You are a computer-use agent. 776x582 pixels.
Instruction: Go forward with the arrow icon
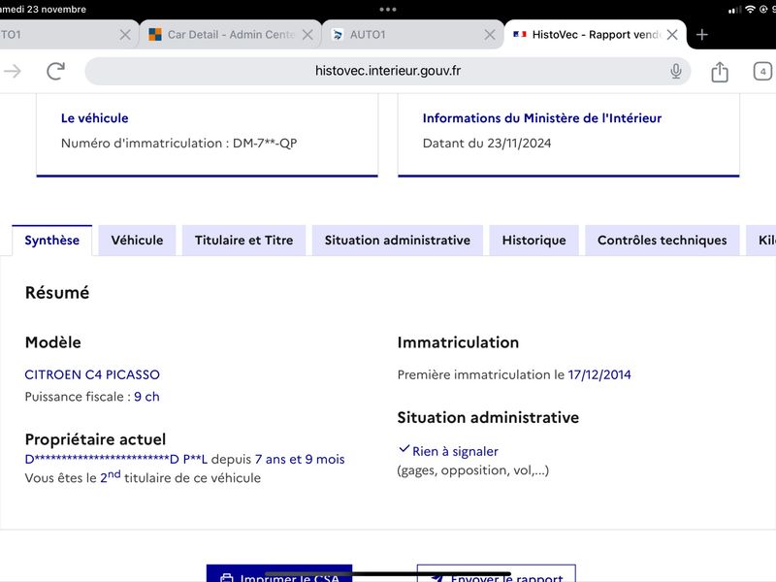pos(13,71)
